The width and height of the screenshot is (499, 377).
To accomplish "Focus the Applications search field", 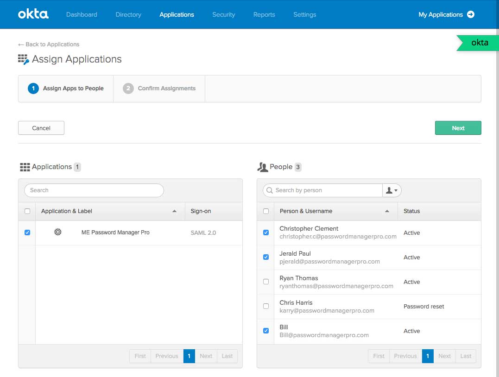I will [94, 190].
